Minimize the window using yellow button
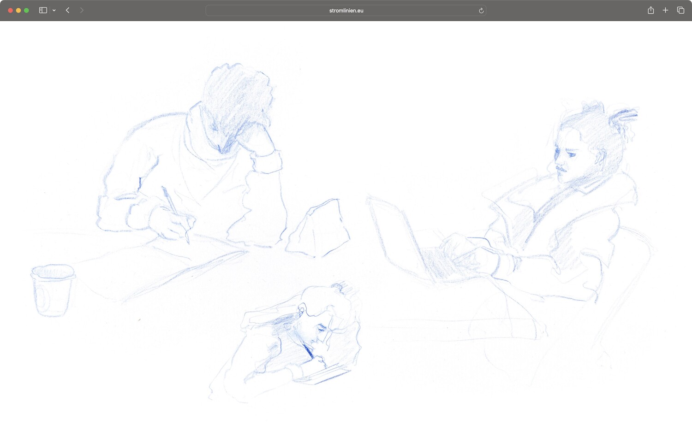The image size is (692, 432). [x=18, y=10]
